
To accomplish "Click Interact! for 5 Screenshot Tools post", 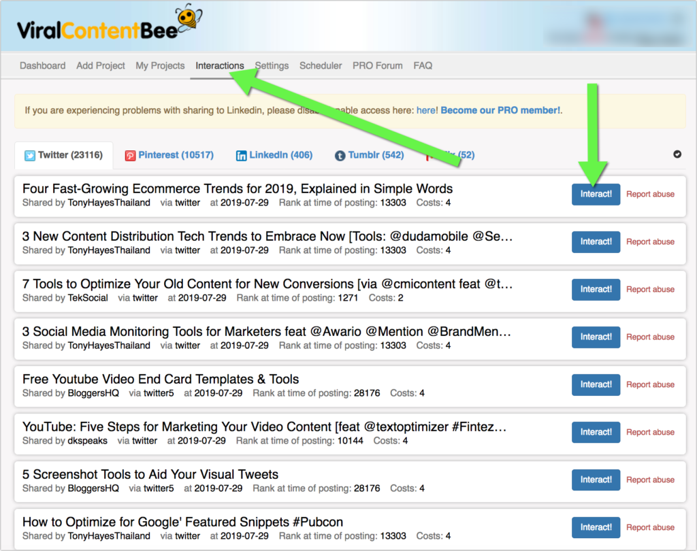I will (x=596, y=480).
